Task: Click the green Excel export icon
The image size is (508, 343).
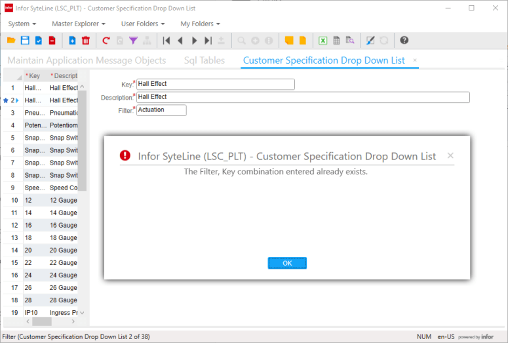Action: pyautogui.click(x=322, y=41)
